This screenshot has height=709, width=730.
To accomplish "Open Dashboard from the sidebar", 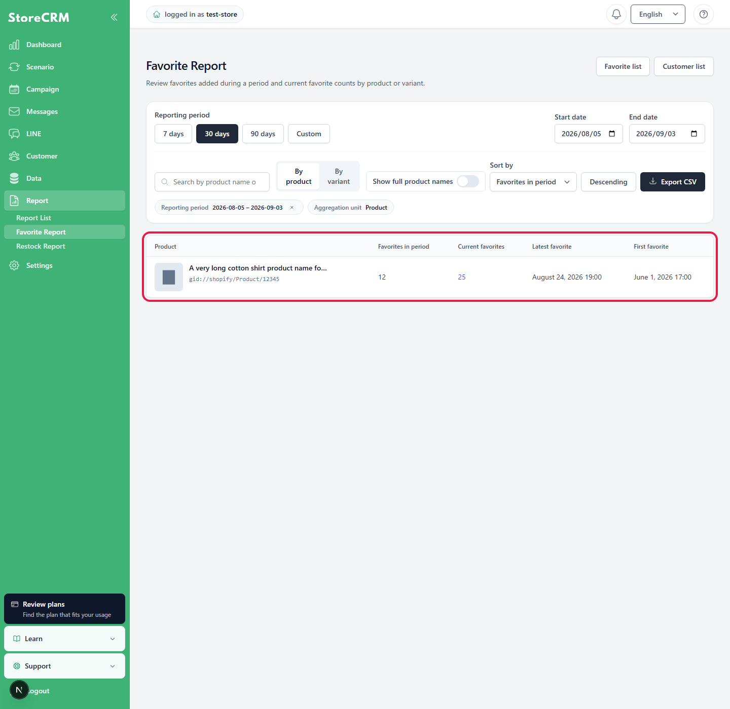I will 64,45.
